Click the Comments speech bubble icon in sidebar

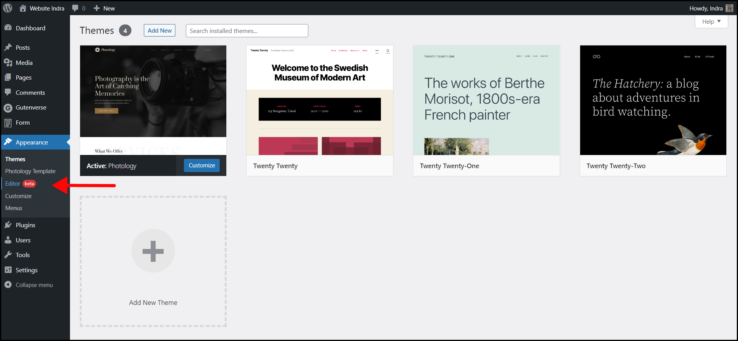8,92
